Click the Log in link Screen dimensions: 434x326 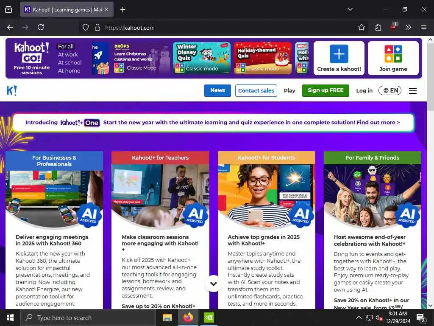coord(364,91)
